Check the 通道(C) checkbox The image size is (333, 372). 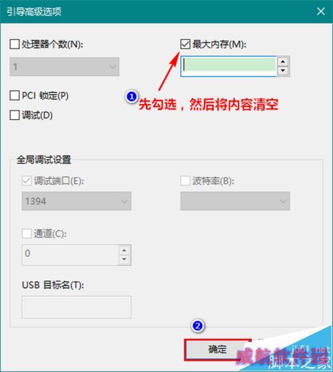pos(27,234)
